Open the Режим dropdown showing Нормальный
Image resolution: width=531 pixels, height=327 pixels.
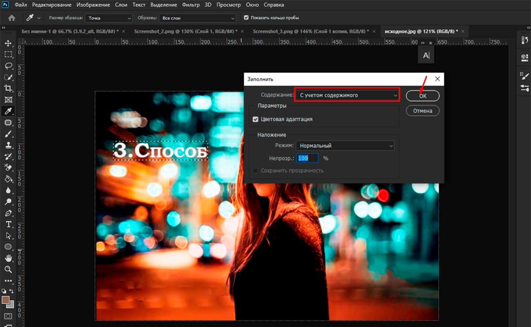345,146
